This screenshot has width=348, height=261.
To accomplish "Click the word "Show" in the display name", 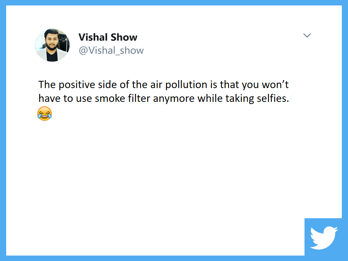I will 124,37.
